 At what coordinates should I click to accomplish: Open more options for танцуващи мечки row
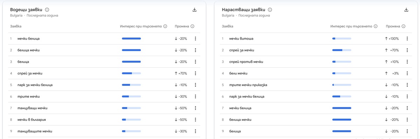click(195, 108)
